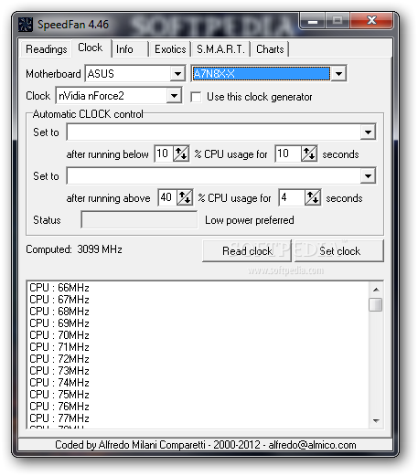Screen dimensions: 418x476
Task: Click the alfredo@almico.com footer text
Action: click(312, 445)
